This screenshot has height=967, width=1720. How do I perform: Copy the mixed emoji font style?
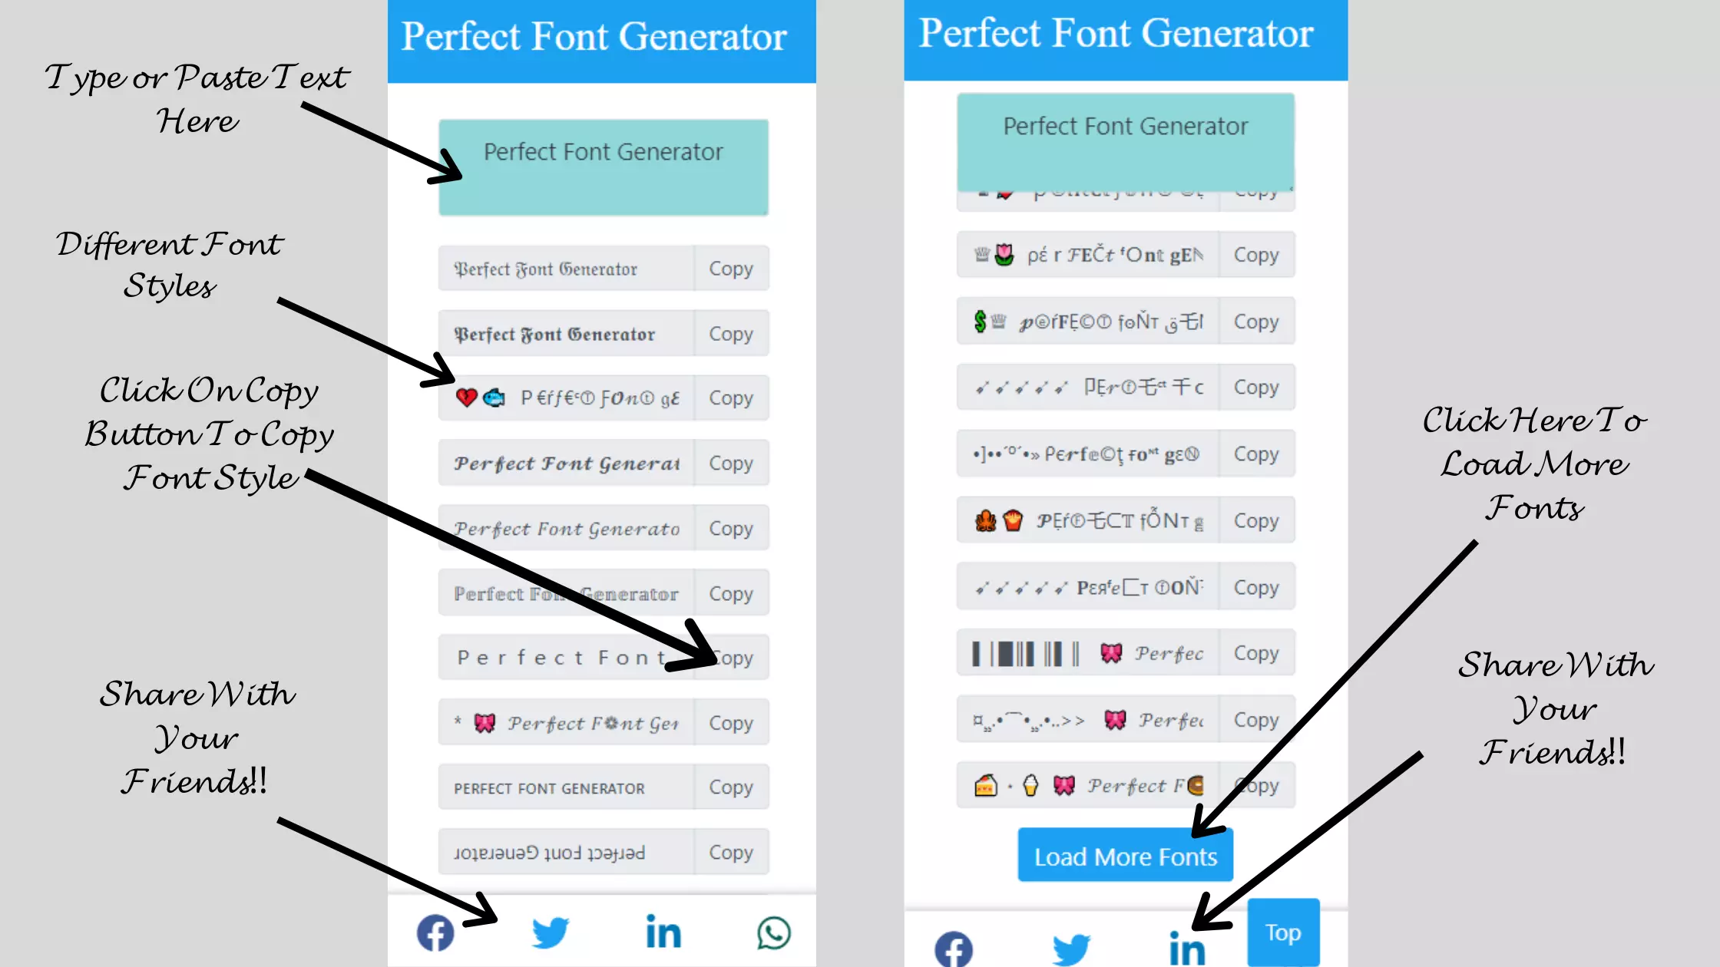click(730, 398)
